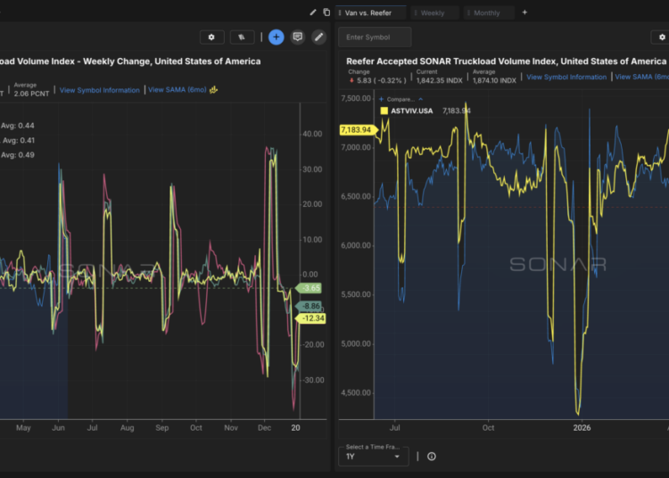Open View Symbol Information on Weekly Change chart

click(x=99, y=90)
